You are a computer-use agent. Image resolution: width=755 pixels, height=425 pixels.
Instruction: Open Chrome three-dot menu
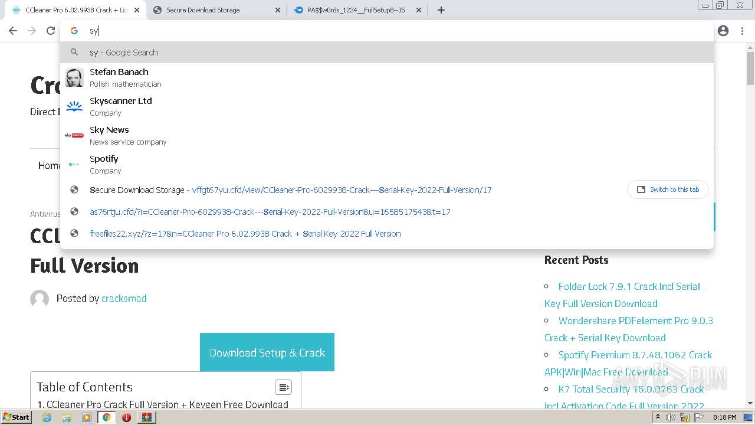[742, 31]
